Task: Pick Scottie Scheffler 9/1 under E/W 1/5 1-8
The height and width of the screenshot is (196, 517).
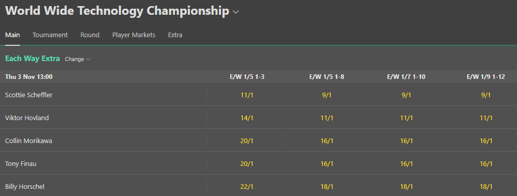Action: pyautogui.click(x=327, y=95)
